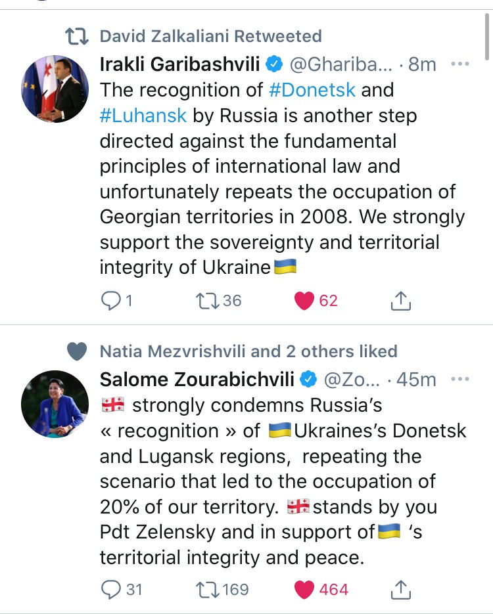Retweet Salome Zourabichvili's tweet

tap(208, 590)
